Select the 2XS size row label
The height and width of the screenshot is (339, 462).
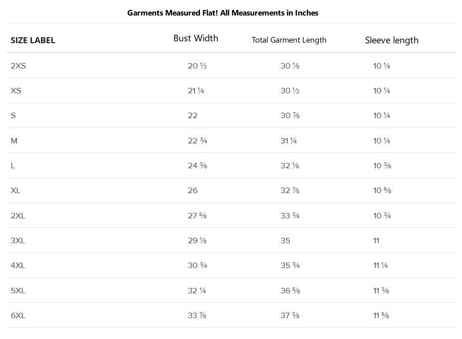(x=18, y=66)
